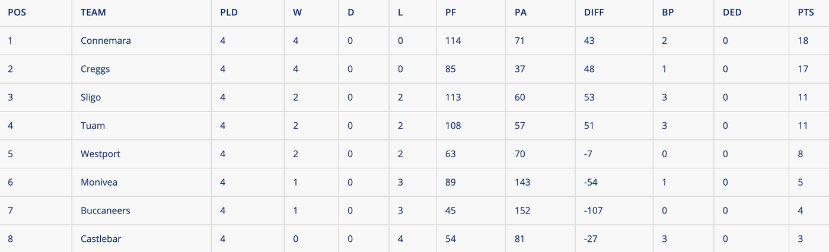829x252 pixels.
Task: Click the DED column header
Action: (x=732, y=12)
